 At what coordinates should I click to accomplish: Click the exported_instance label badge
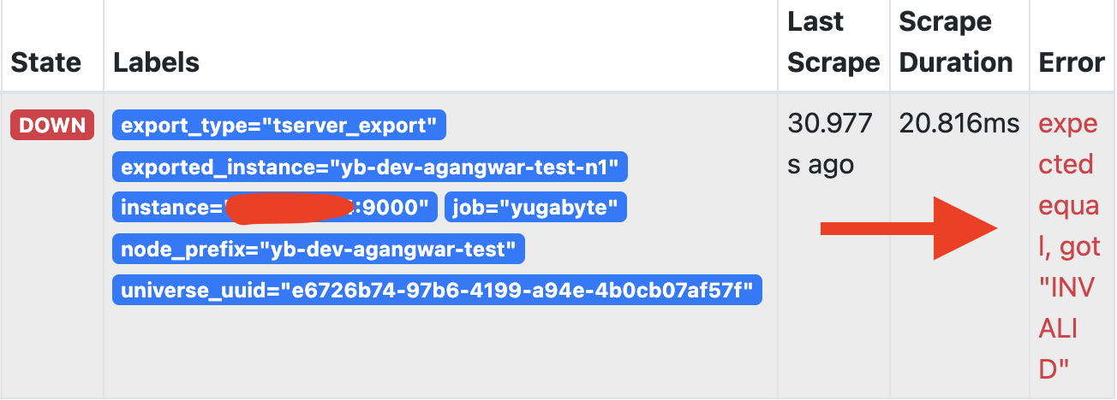click(x=370, y=167)
